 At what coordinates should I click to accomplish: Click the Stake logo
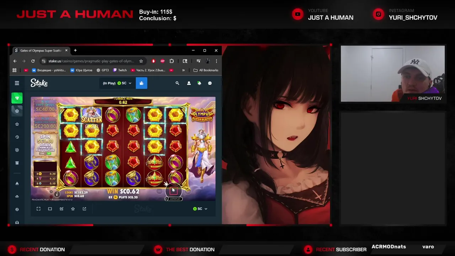39,83
